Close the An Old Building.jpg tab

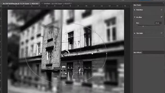[x=1, y=3]
